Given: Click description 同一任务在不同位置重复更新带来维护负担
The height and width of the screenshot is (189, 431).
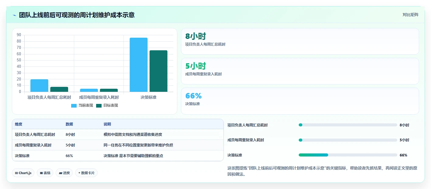Looking at the screenshot, I should (138, 145).
